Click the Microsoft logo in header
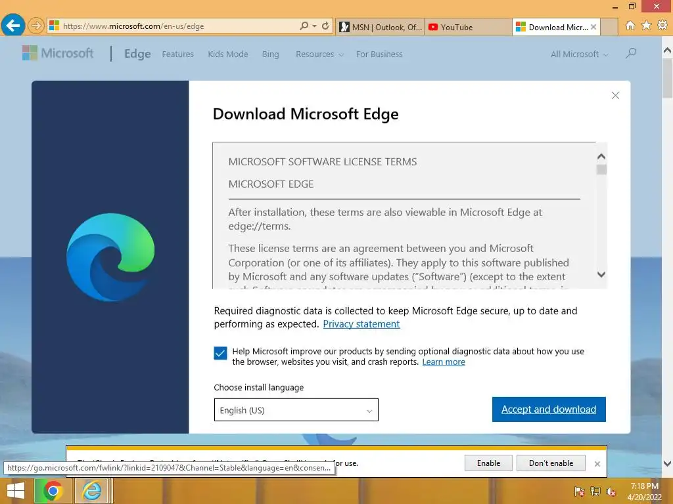673x504 pixels. pyautogui.click(x=58, y=53)
